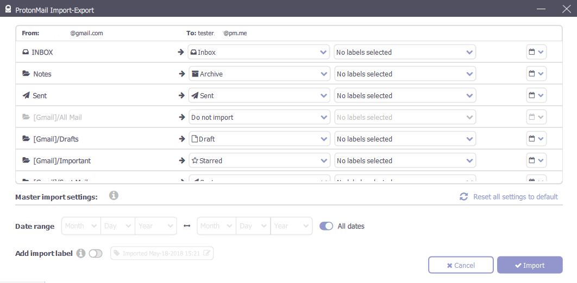Open the start date Year dropdown
Image resolution: width=577 pixels, height=283 pixels.
(x=156, y=226)
